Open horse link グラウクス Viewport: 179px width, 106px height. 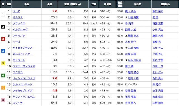click(19, 23)
